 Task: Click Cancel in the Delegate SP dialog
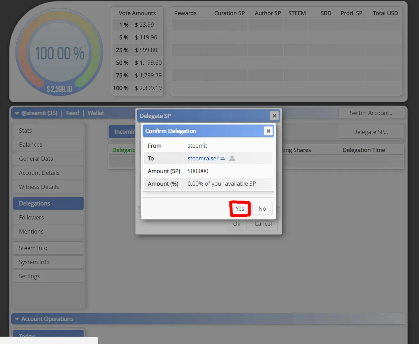click(263, 224)
